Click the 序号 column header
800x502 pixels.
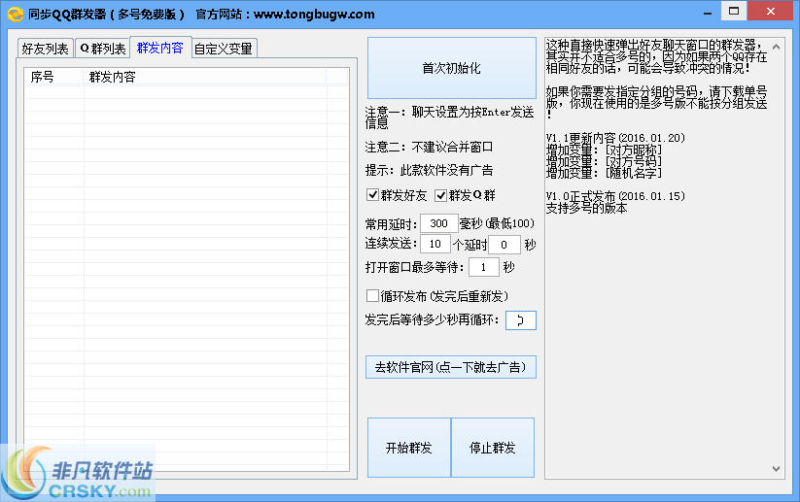click(x=53, y=77)
